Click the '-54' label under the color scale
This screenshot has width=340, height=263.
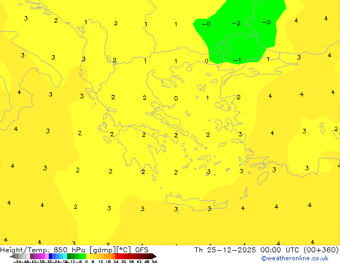[x=17, y=261]
